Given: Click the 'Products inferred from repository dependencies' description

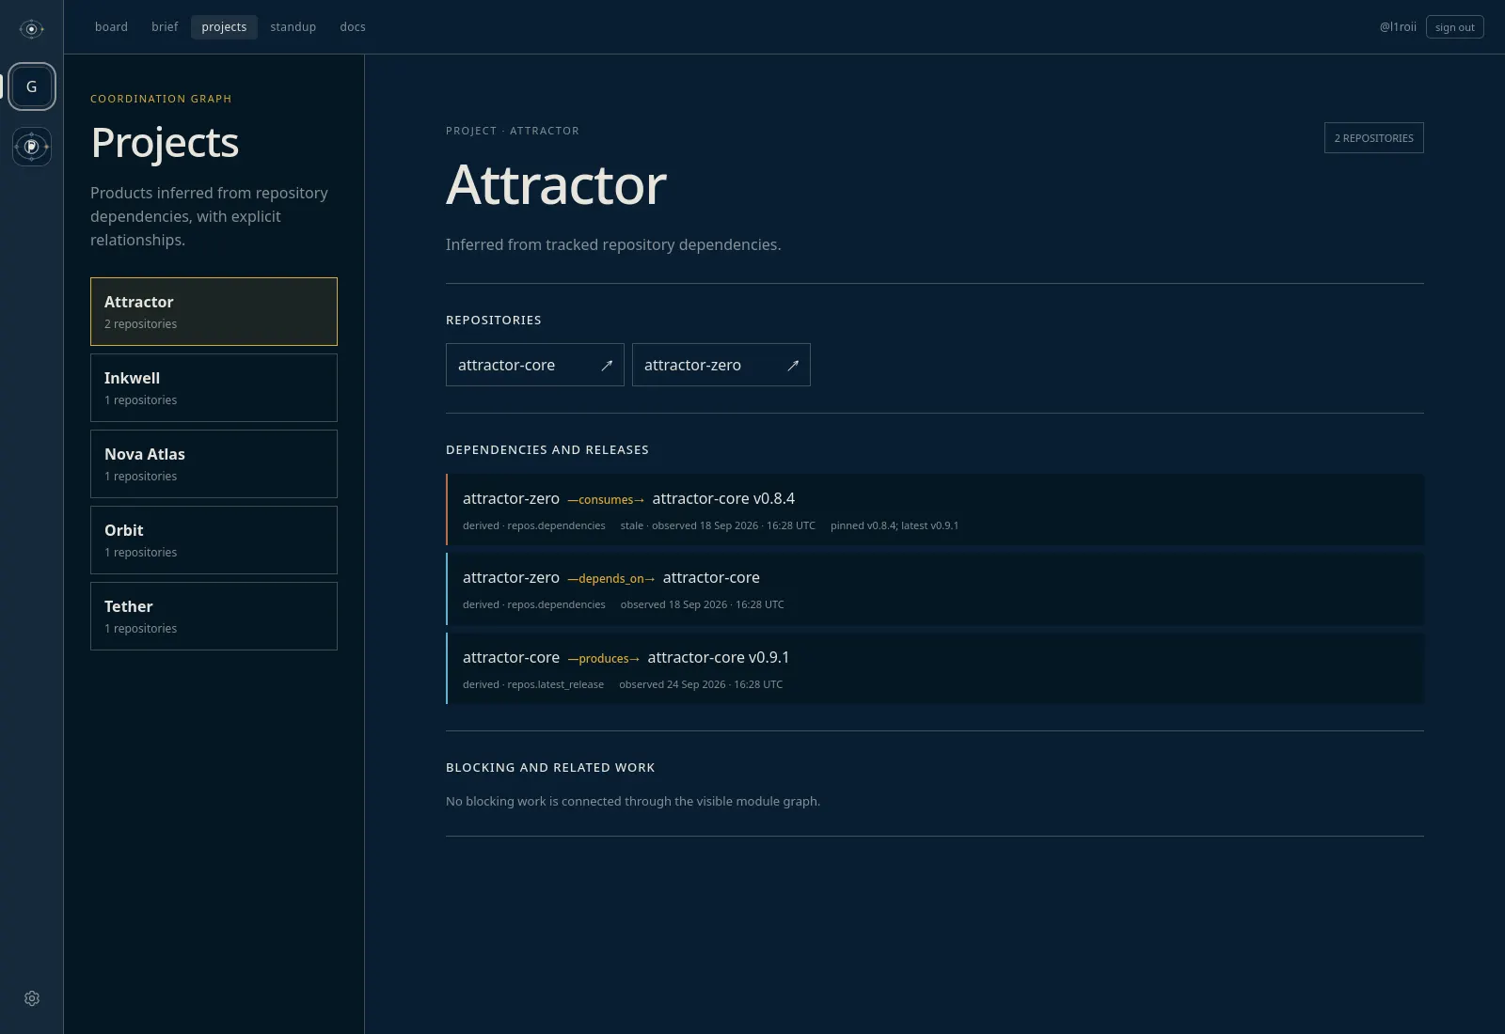Looking at the screenshot, I should (210, 216).
